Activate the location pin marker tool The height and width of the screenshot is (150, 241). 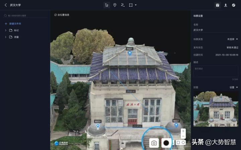point(115,5)
